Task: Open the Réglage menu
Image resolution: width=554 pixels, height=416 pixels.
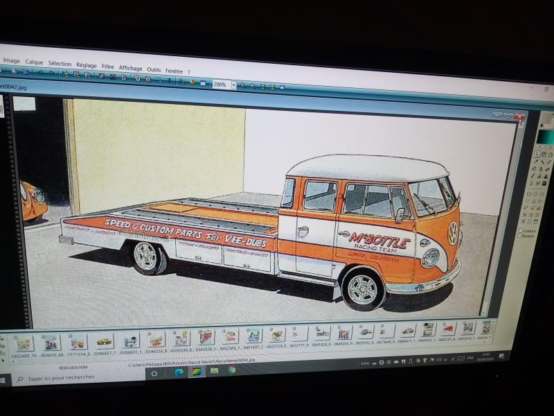Action: [x=86, y=65]
